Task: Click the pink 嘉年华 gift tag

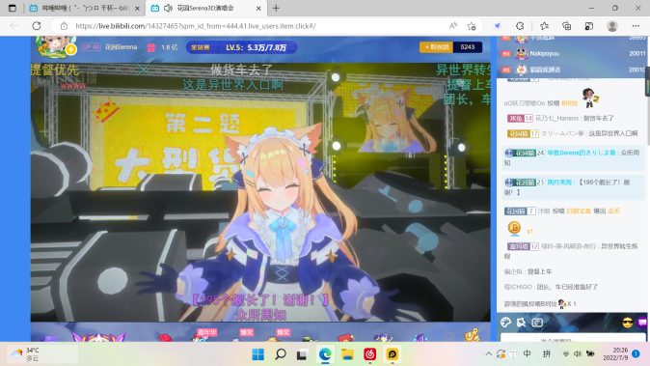Action: [x=206, y=332]
